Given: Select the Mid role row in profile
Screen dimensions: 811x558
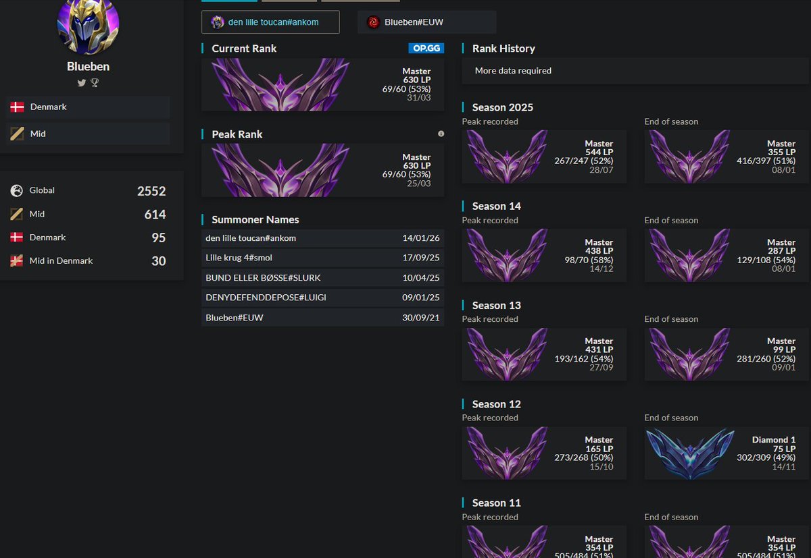Looking at the screenshot, I should click(x=88, y=134).
